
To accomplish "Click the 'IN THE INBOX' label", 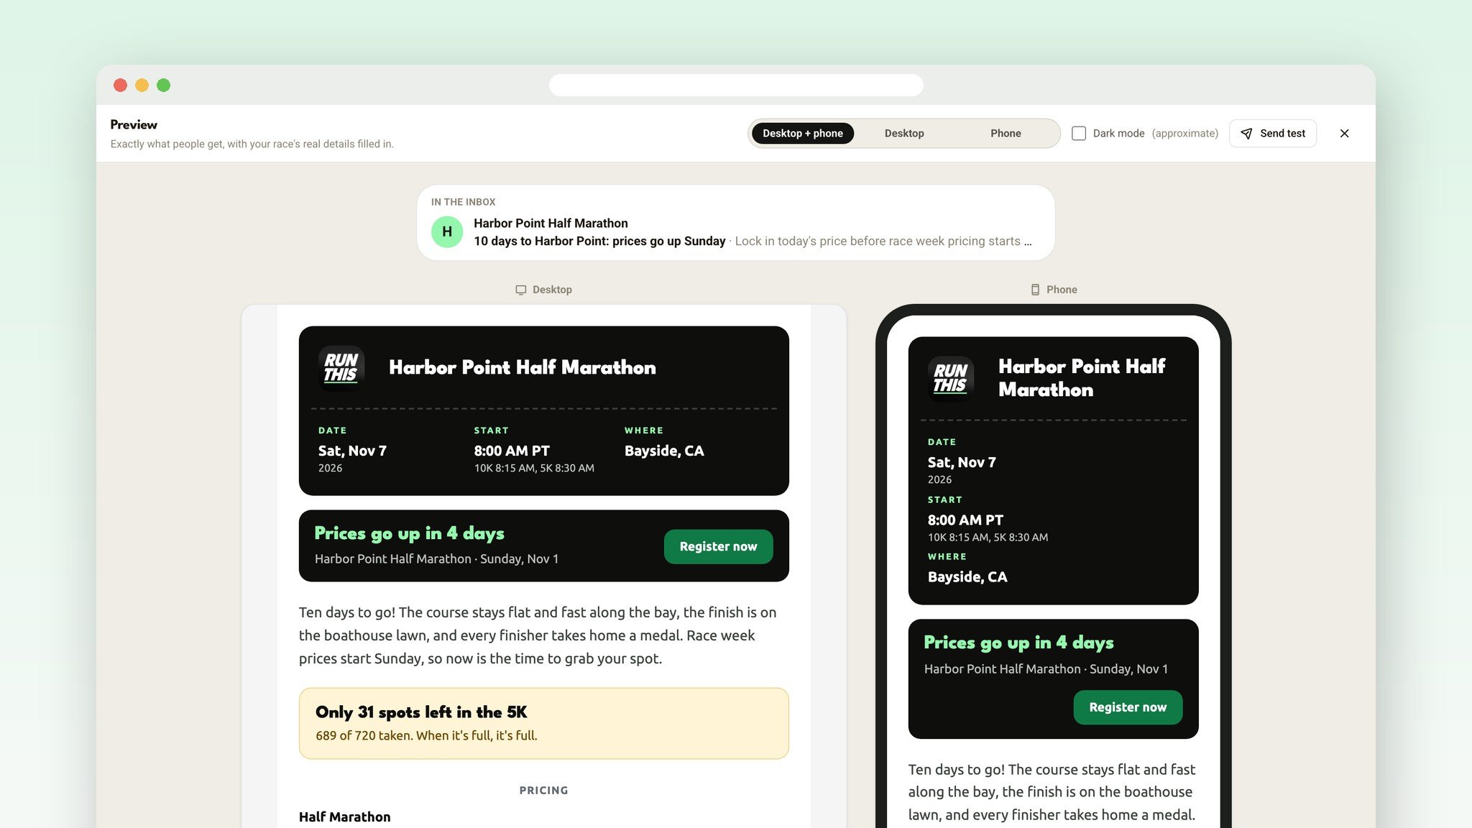I will coord(463,202).
